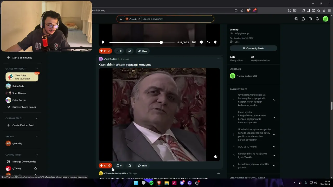The height and width of the screenshot is (187, 333).
Task: Mute the top video player volume
Action: 216,42
